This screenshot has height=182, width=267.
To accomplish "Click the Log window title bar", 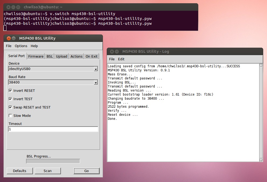I will point(185,51).
